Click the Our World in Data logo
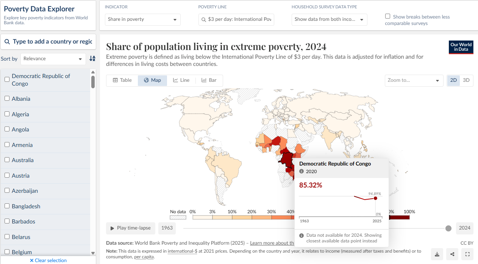This screenshot has height=264, width=478. pos(461,47)
